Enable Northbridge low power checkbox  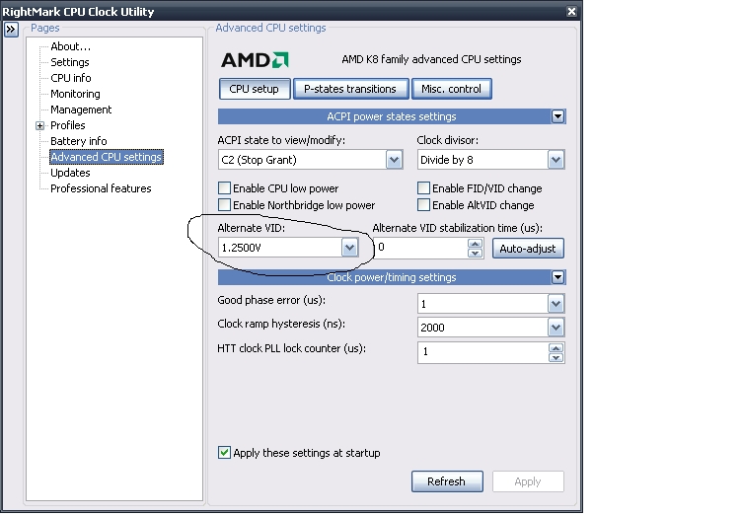pyautogui.click(x=225, y=205)
